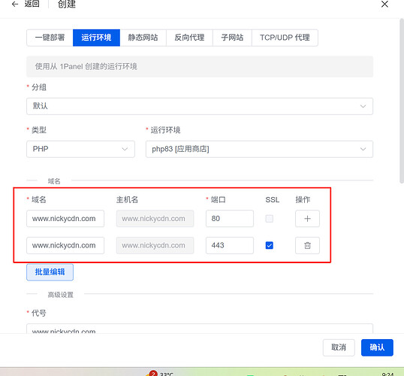Viewport: 404px width, 376px height.
Task: Expand the 分组 默认 dropdown
Action: (x=200, y=106)
